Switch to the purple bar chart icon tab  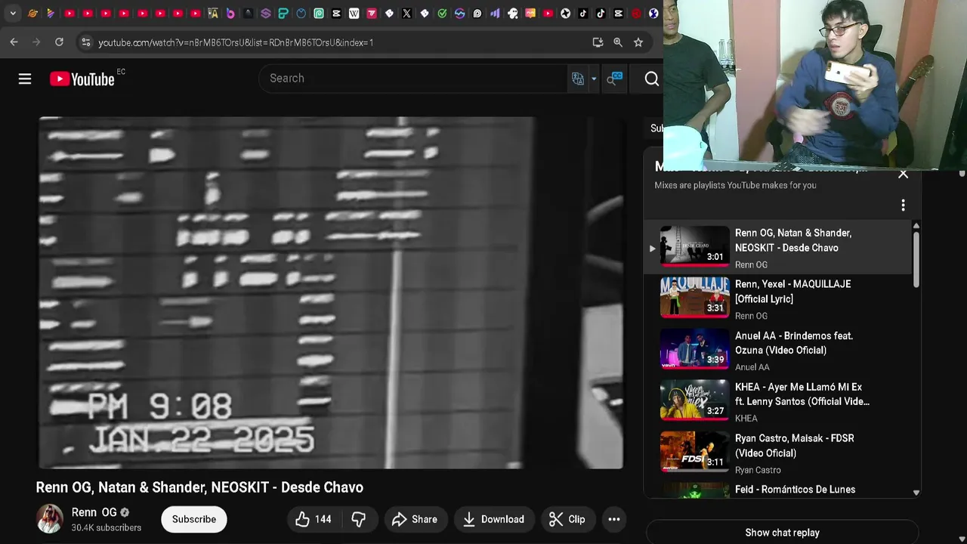point(495,13)
